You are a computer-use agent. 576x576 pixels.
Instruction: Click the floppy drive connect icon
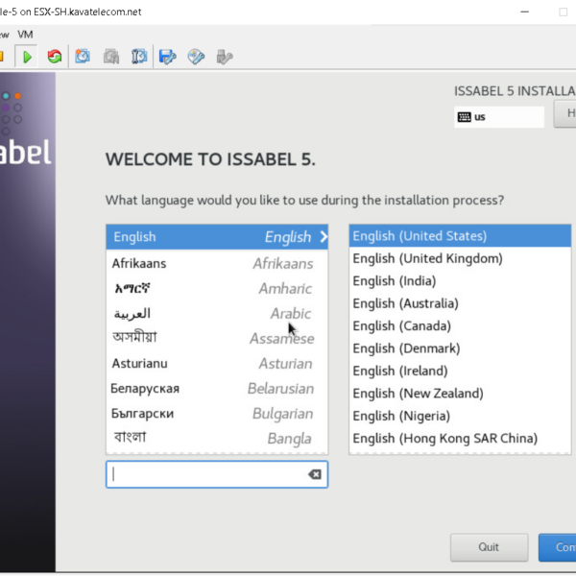168,57
